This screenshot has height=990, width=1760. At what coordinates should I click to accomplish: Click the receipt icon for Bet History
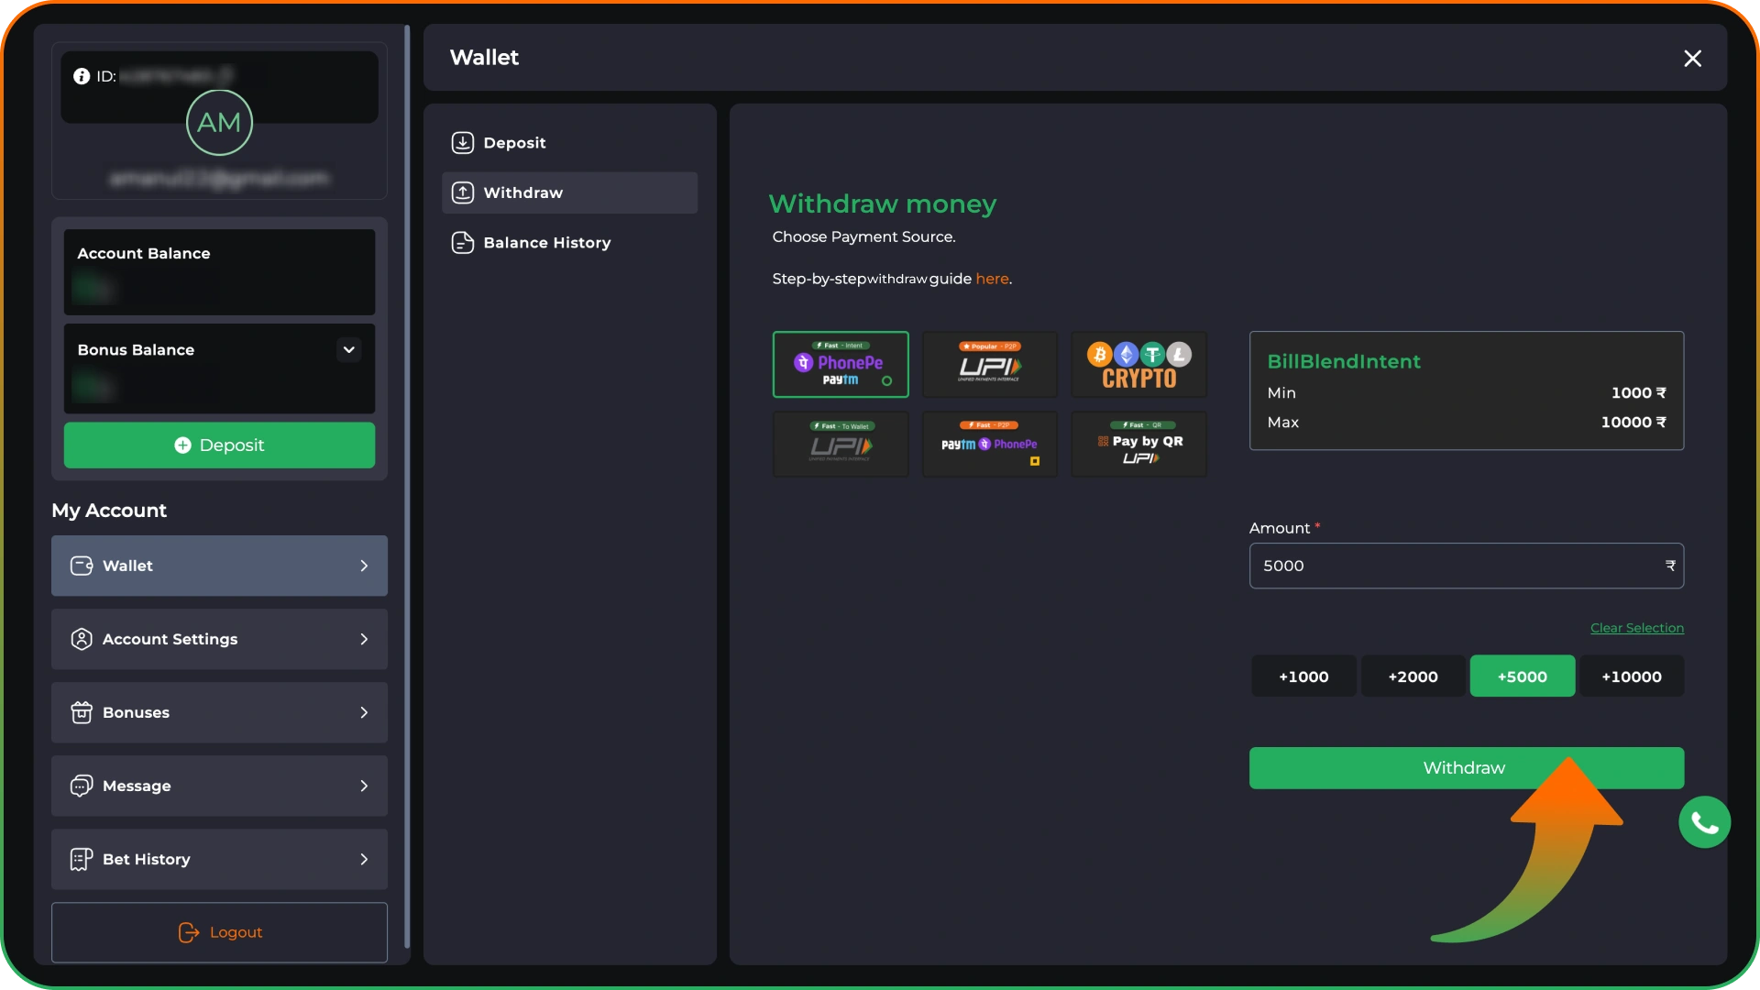pyautogui.click(x=82, y=859)
